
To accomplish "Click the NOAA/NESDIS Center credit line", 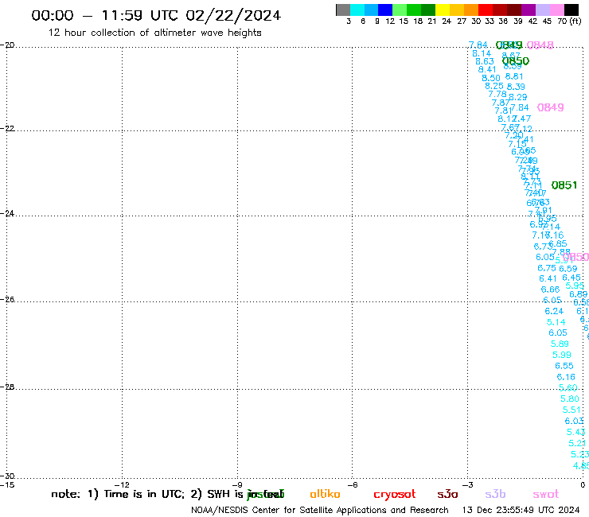I will pos(320,511).
